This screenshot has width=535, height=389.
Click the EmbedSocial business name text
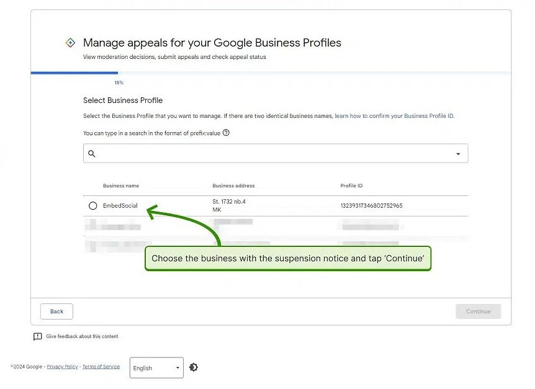120,205
